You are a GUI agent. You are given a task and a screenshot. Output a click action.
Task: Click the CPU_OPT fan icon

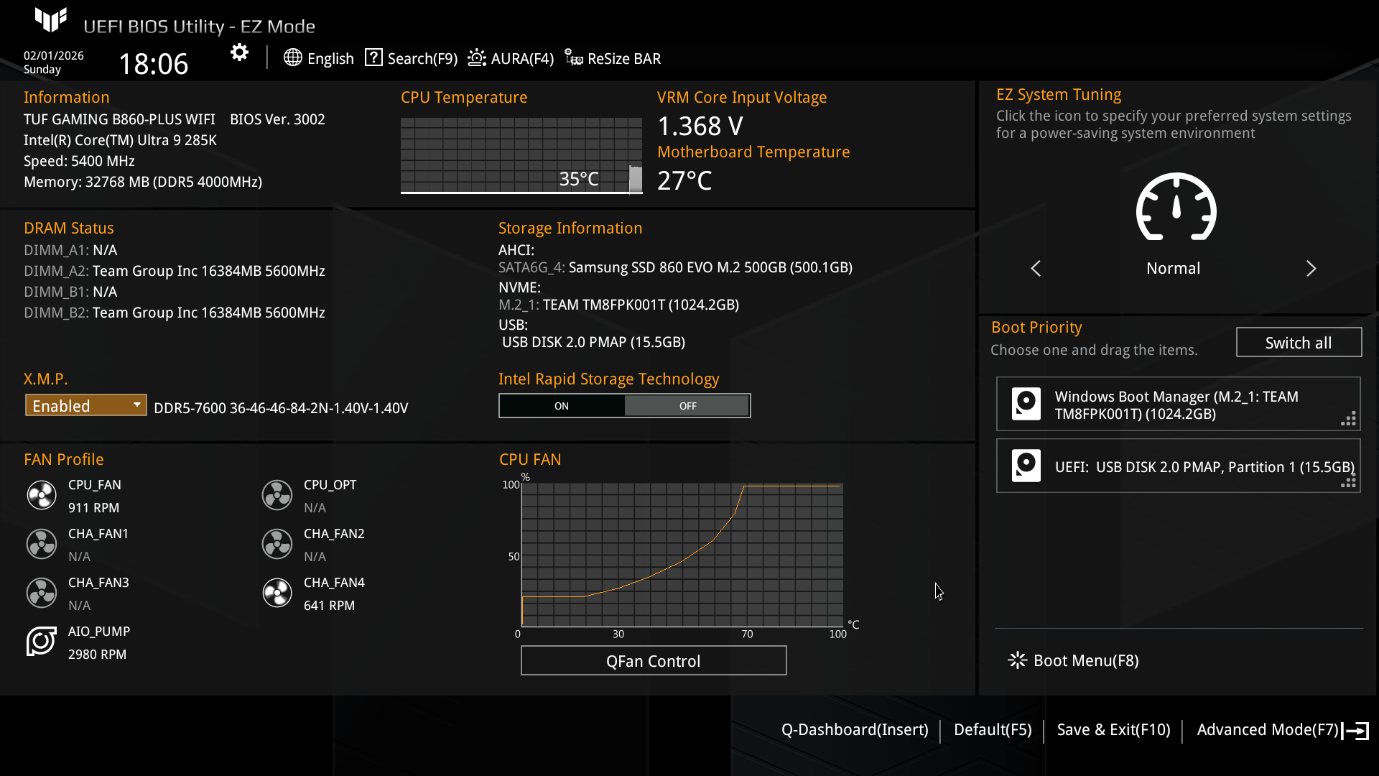click(277, 495)
